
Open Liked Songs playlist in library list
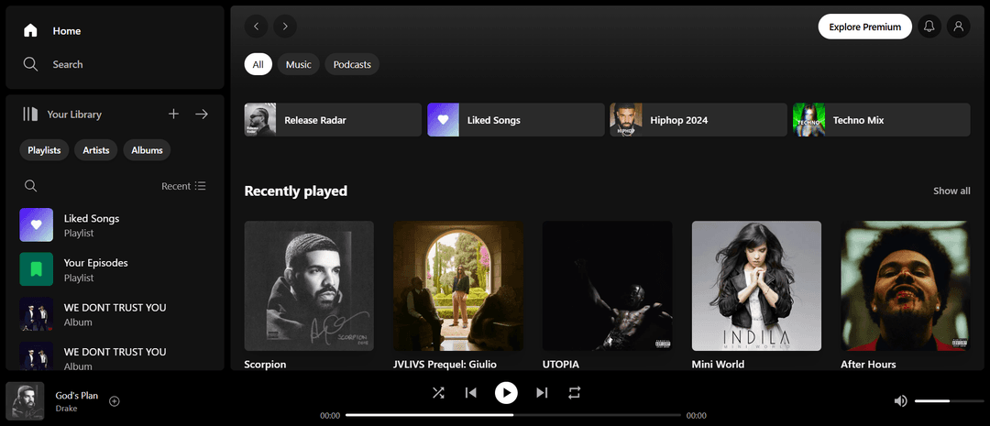pos(115,225)
